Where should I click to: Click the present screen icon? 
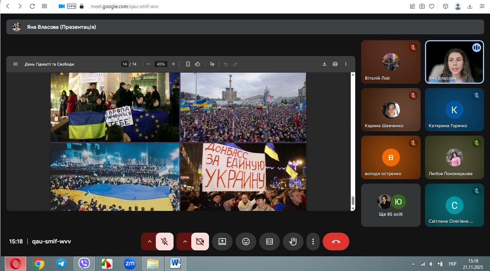click(x=222, y=242)
